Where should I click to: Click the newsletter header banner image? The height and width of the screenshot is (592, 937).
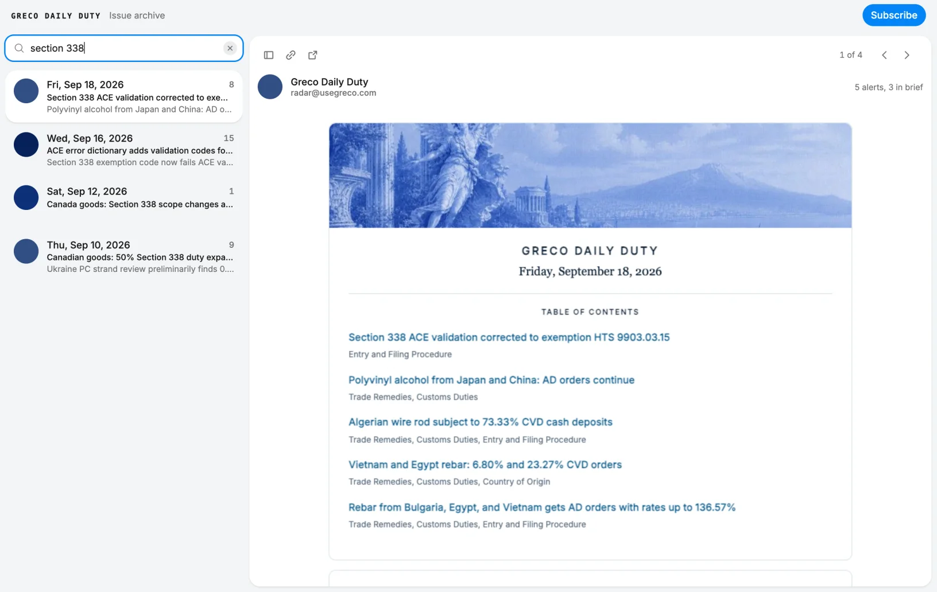point(590,176)
